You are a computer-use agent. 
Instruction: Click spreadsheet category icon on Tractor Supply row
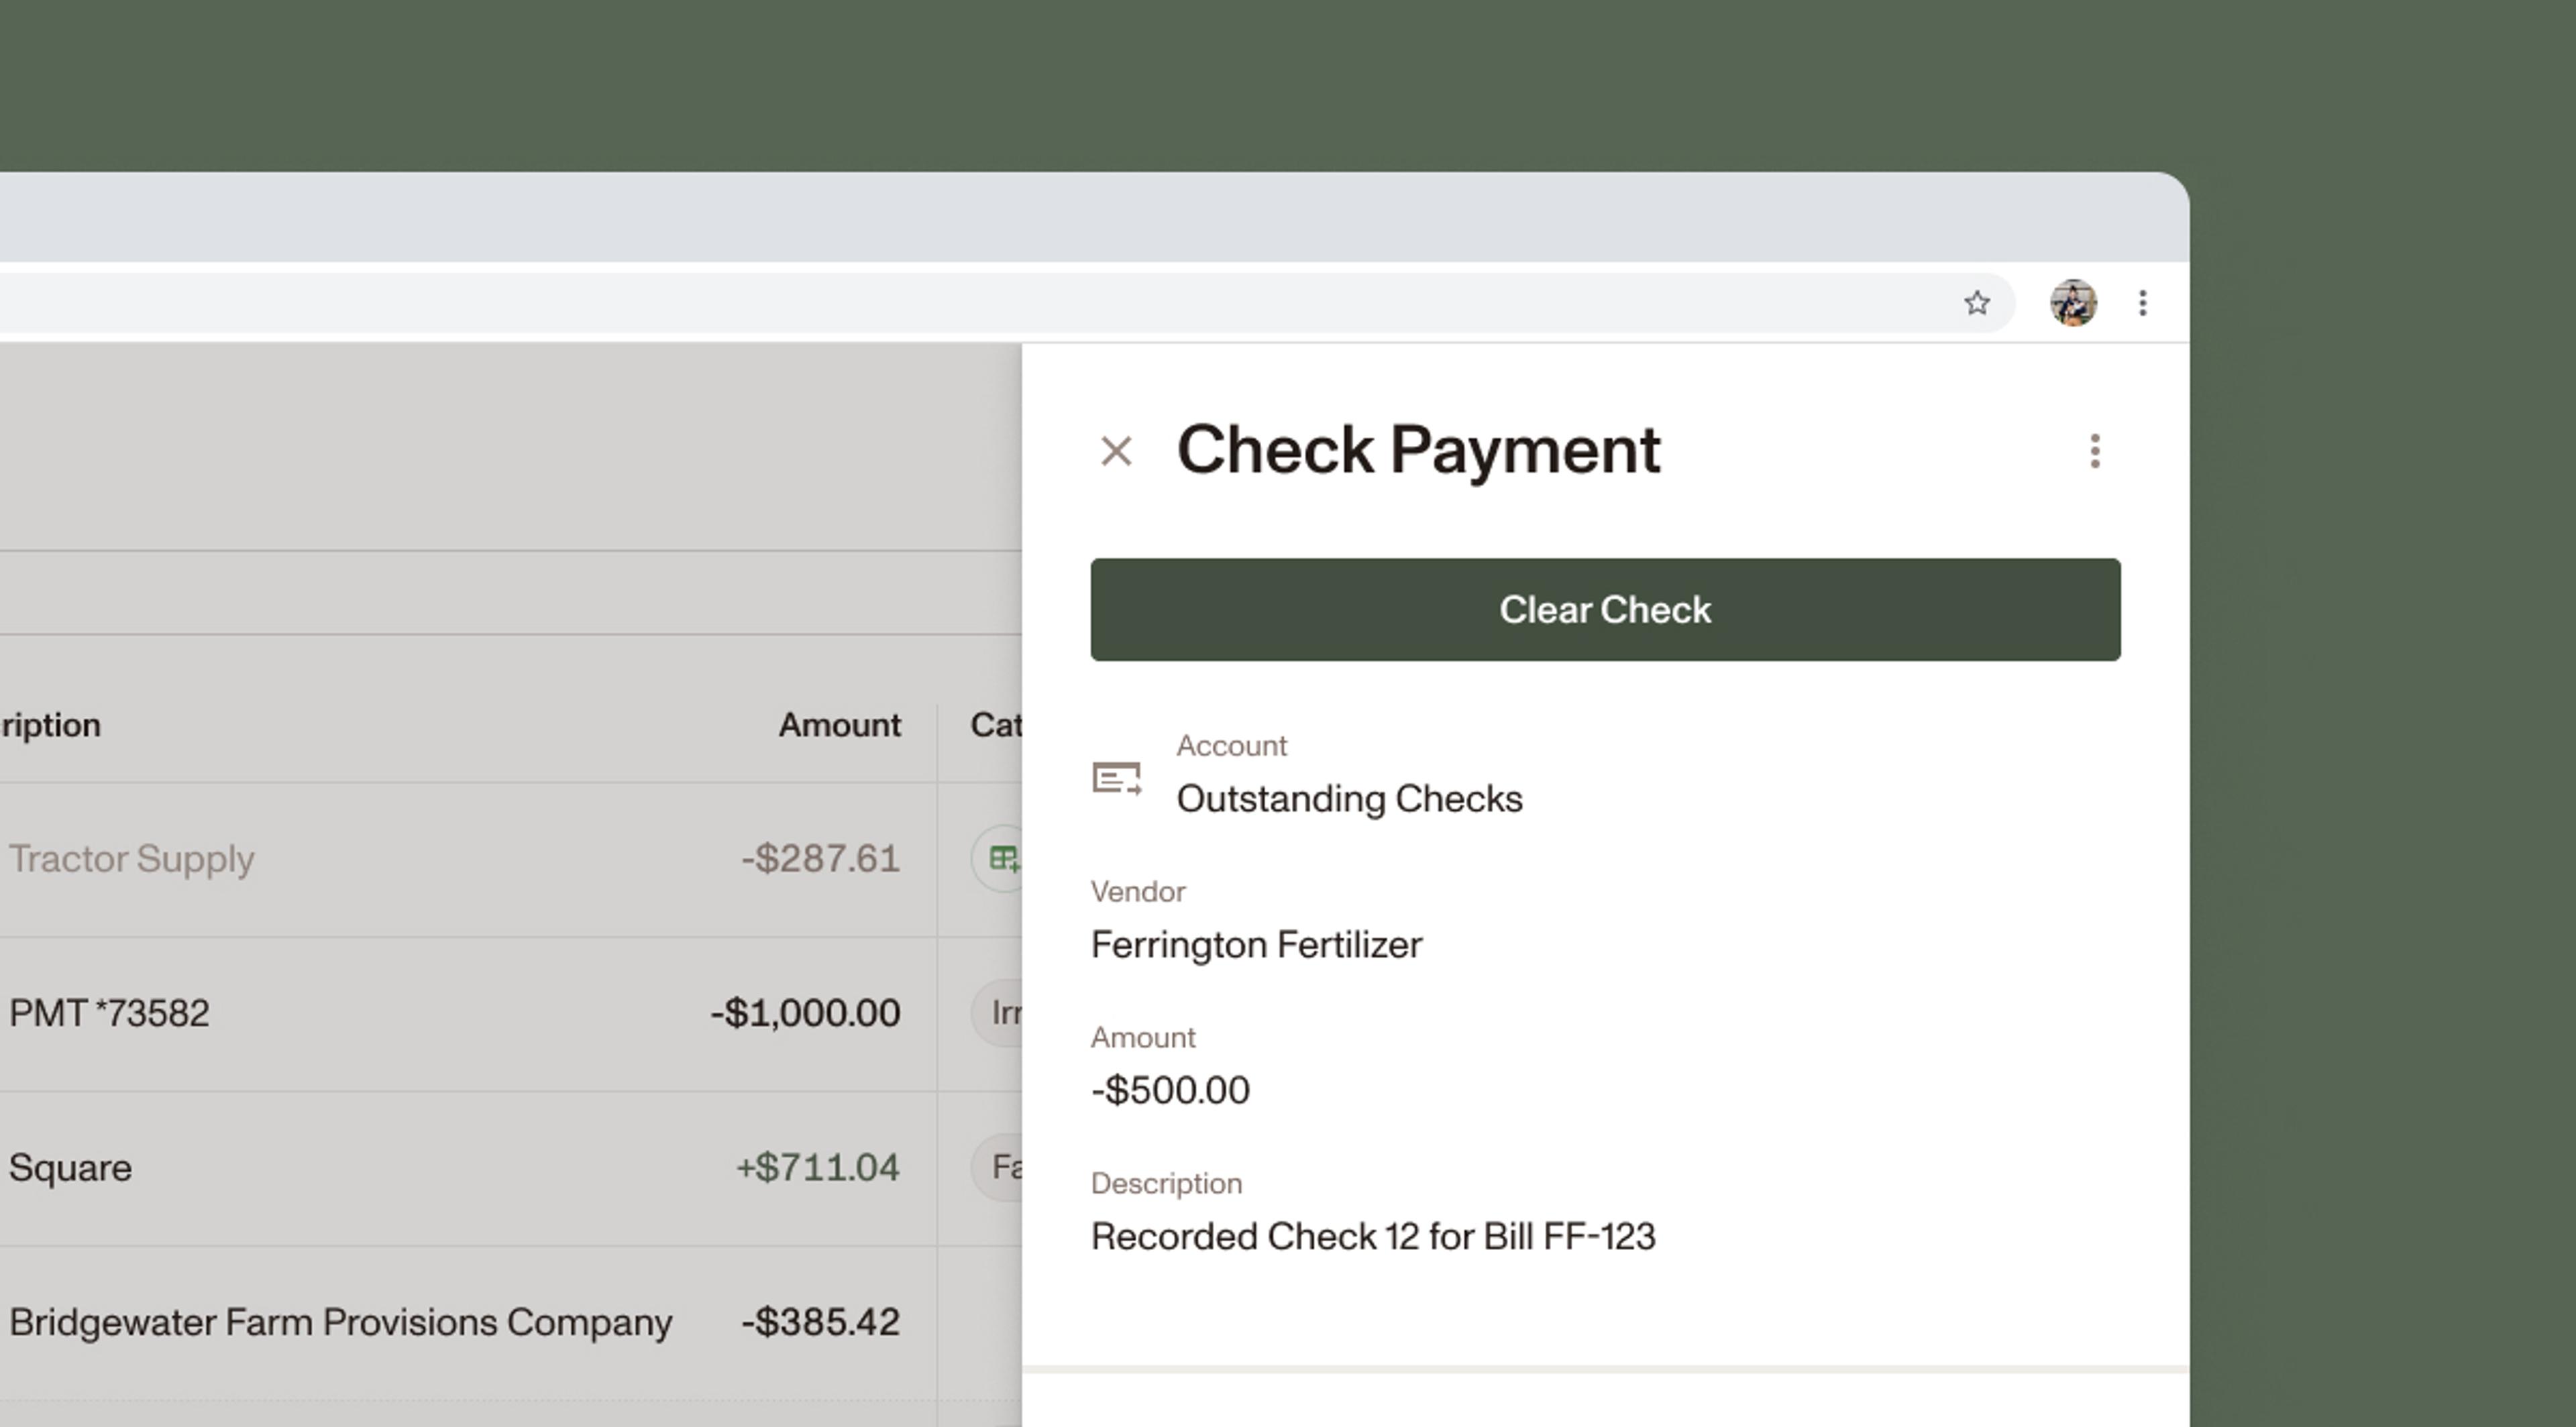click(1002, 858)
